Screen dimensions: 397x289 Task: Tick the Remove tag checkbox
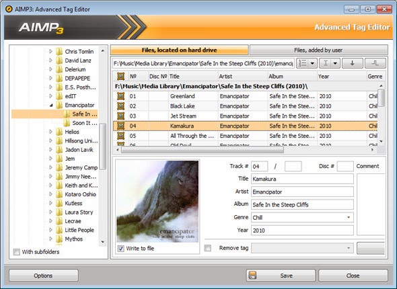pyautogui.click(x=208, y=248)
